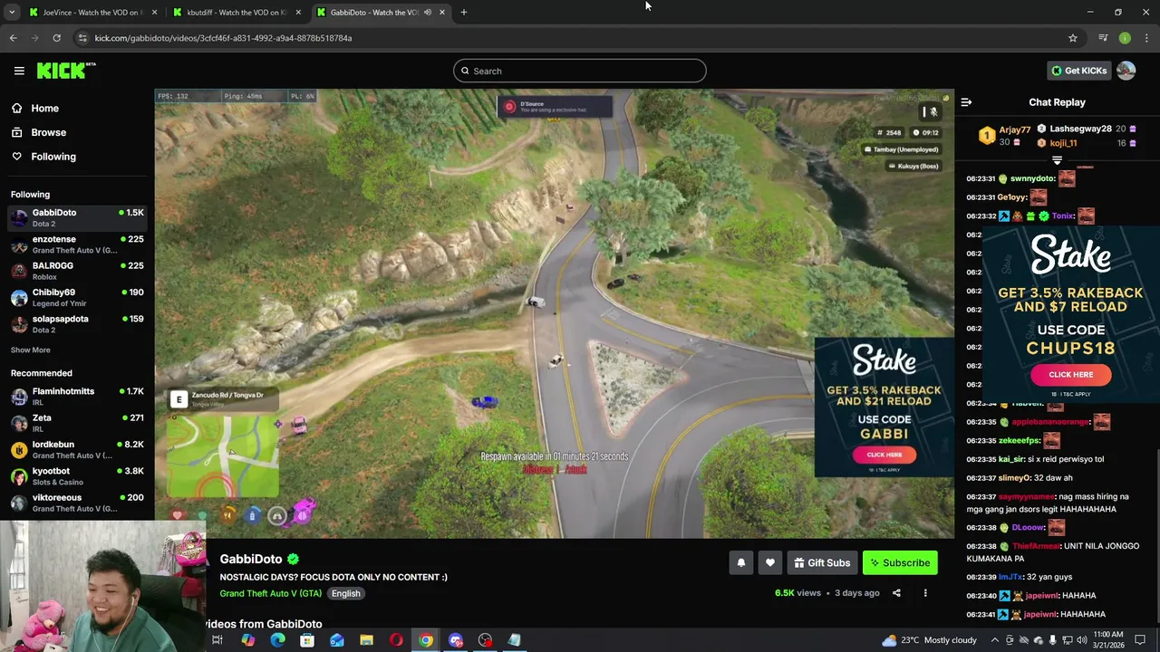Click the video player area
The image size is (1160, 652).
click(554, 312)
